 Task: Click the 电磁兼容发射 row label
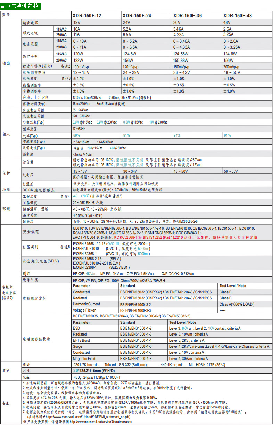[x=34, y=298]
